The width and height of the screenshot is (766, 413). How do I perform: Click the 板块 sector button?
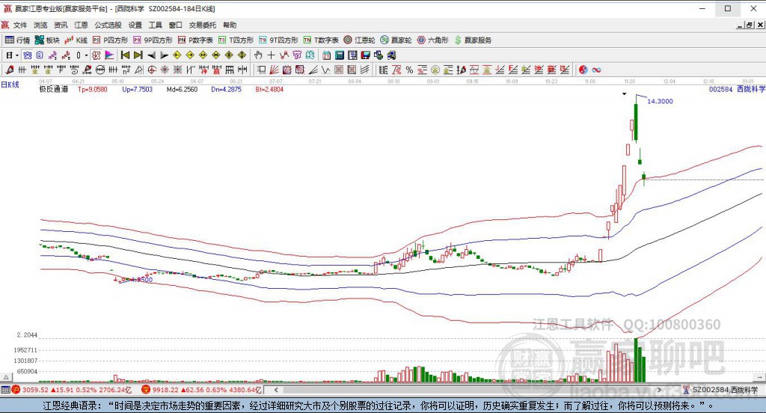tap(47, 40)
